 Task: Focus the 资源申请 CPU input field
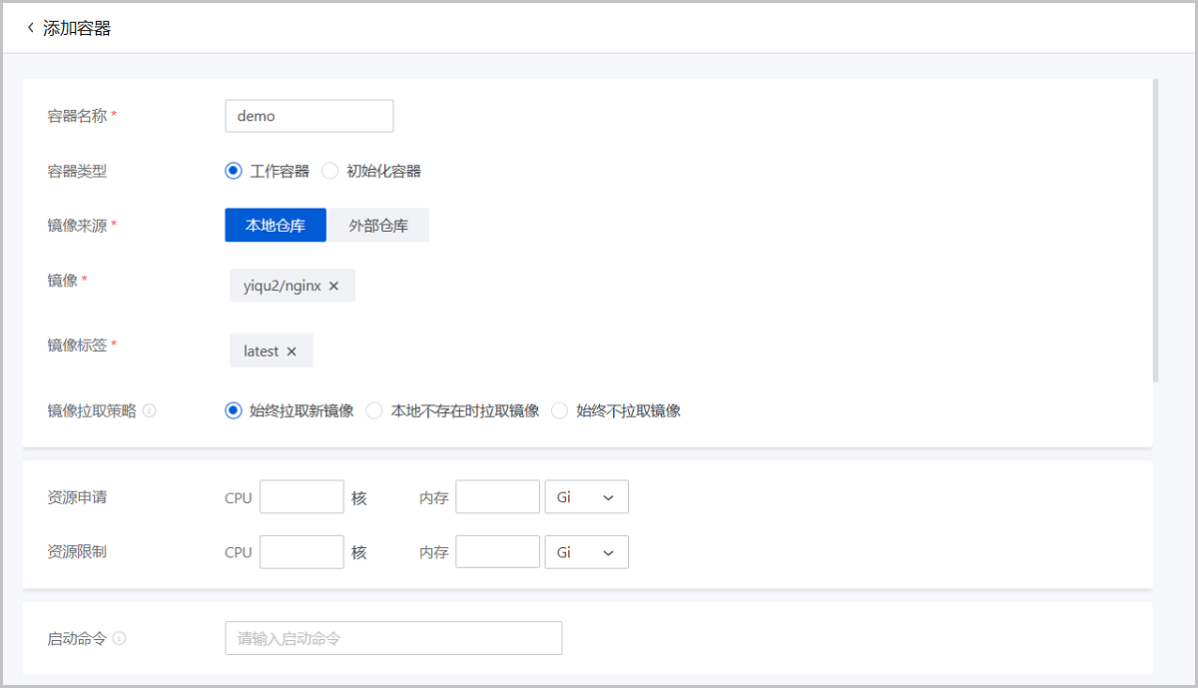[x=301, y=497]
